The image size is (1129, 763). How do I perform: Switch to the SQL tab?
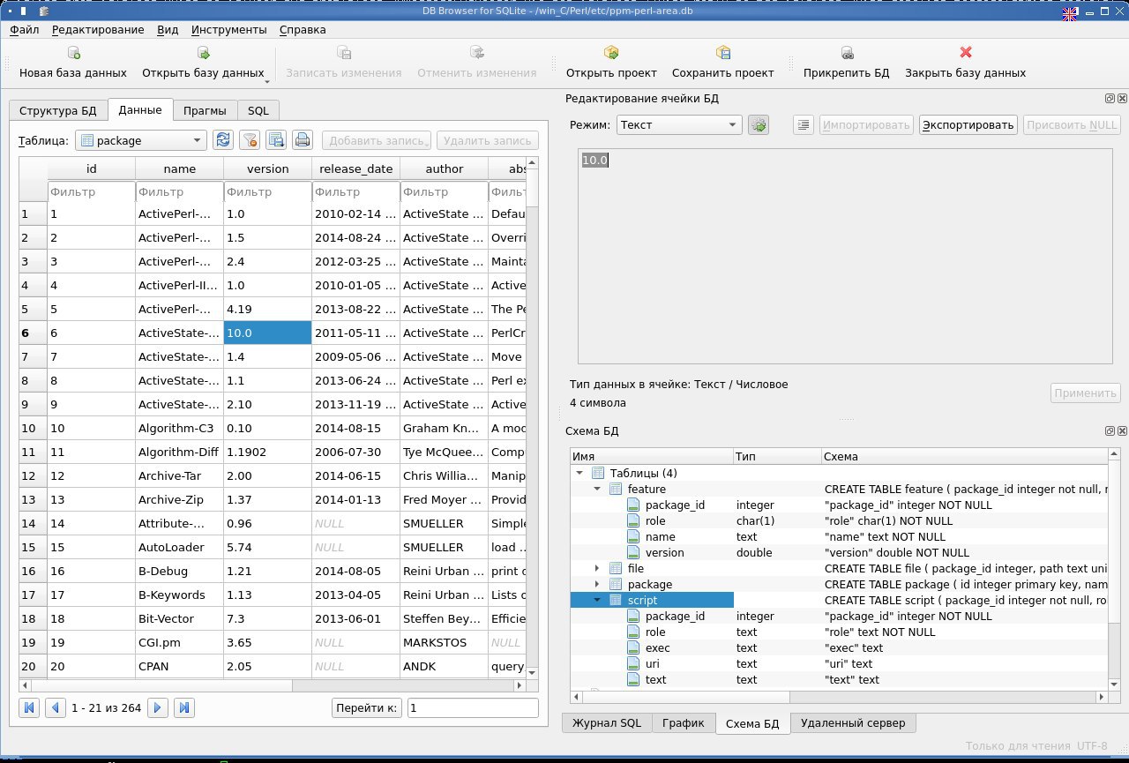(x=258, y=111)
